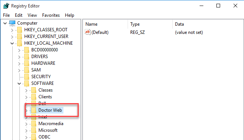Expand the DRIVERS key
Viewport: 244px width, 140px height.
point(19,57)
